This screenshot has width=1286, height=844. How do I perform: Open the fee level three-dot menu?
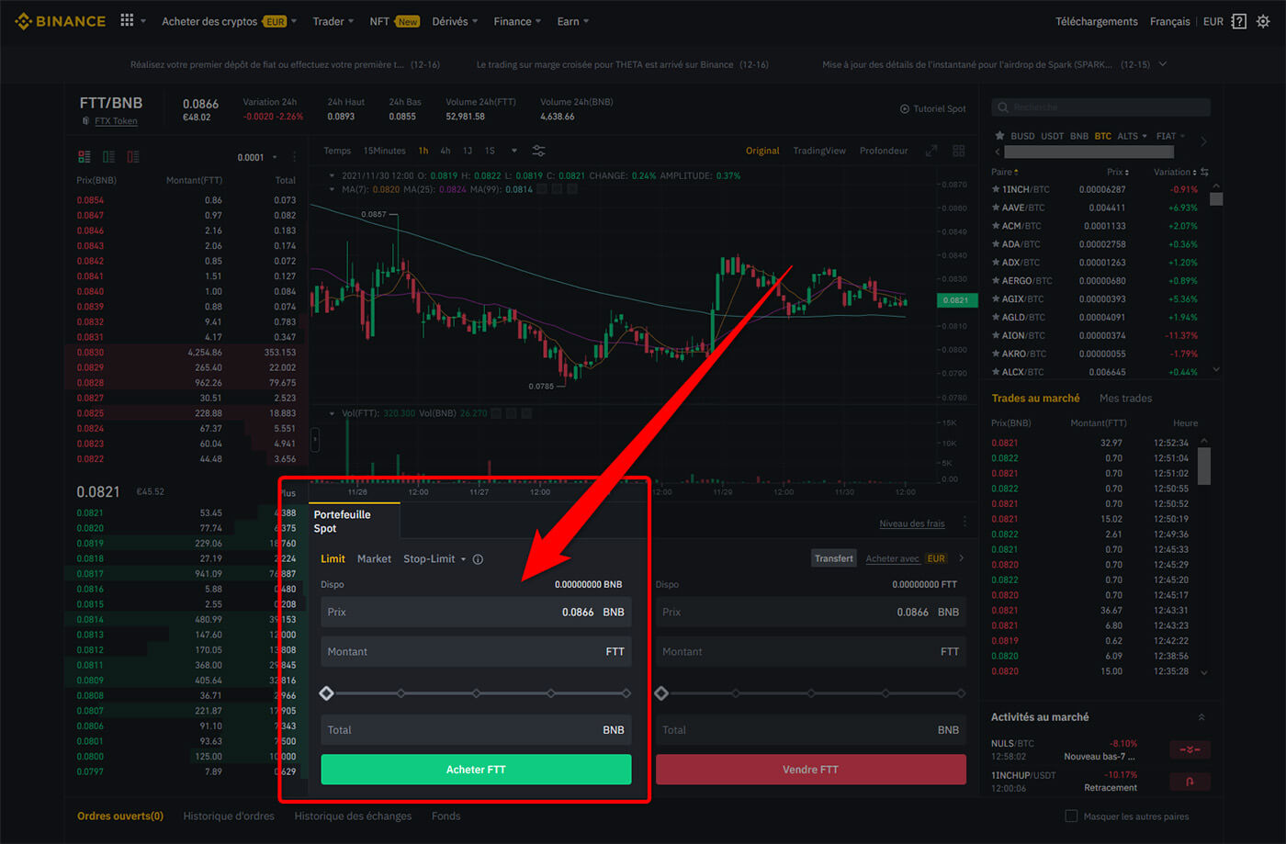point(964,523)
